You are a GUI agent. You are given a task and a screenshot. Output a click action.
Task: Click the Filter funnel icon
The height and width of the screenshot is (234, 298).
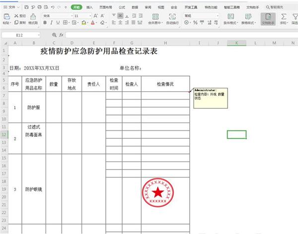tap(295, 17)
